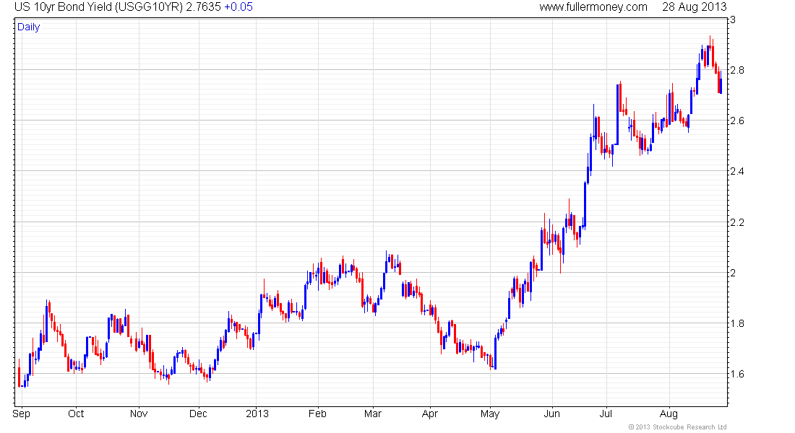Click the y-axis label 3
This screenshot has height=433, width=795.
733,19
